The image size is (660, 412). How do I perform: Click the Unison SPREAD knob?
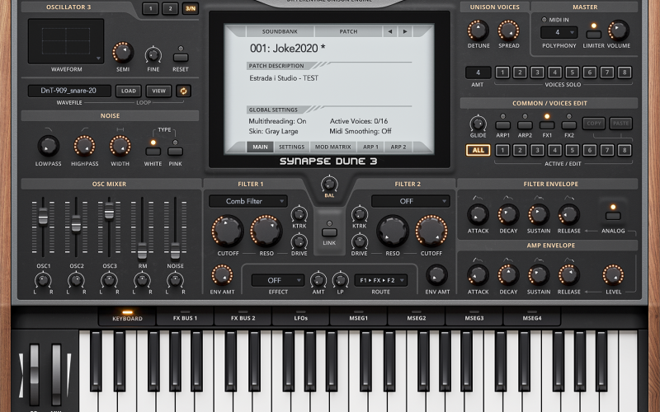pyautogui.click(x=508, y=30)
